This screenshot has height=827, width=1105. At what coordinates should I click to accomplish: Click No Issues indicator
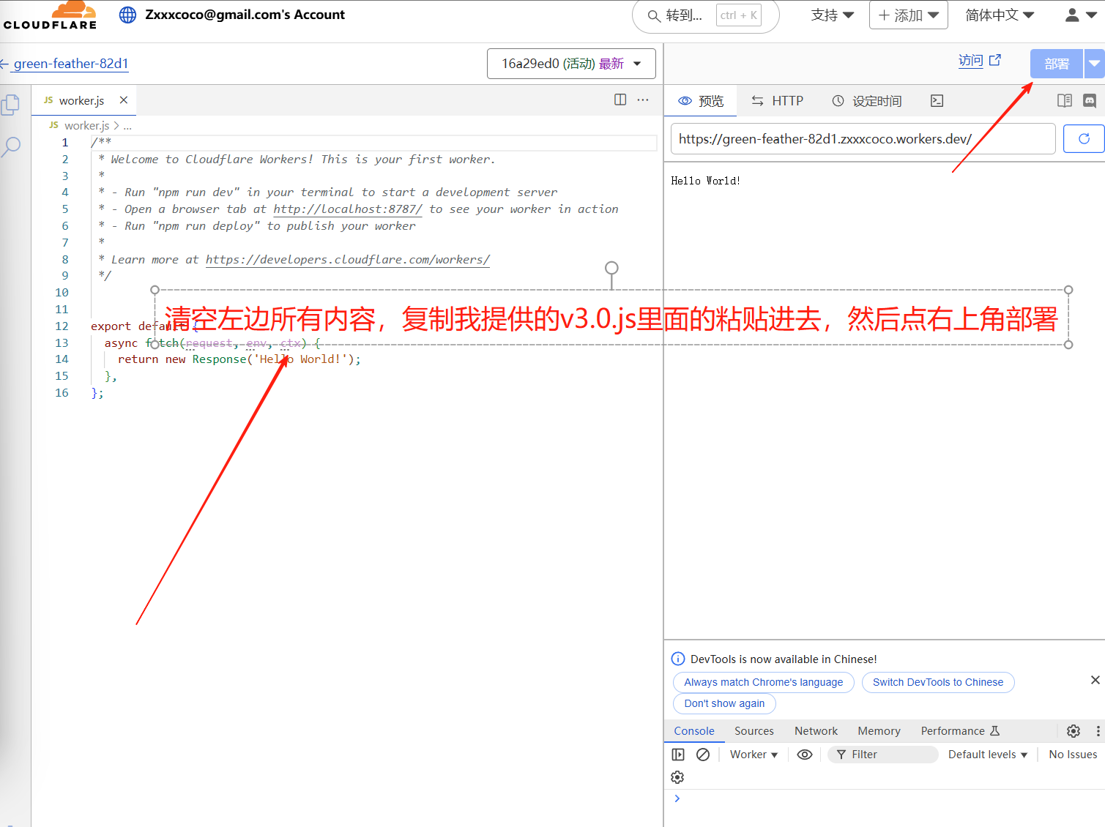pyautogui.click(x=1073, y=755)
